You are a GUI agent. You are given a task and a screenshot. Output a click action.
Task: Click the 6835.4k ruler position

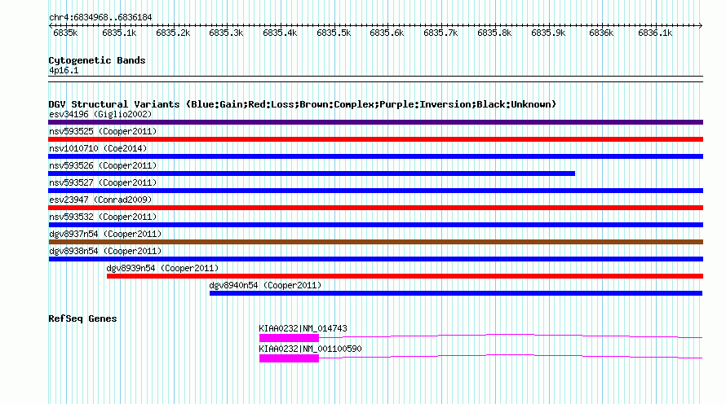(280, 33)
